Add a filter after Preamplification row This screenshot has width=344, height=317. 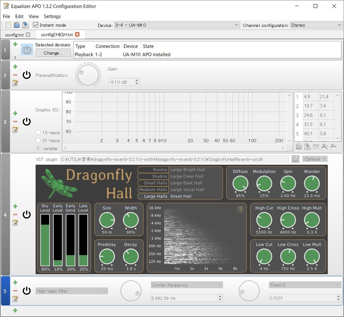15,67
